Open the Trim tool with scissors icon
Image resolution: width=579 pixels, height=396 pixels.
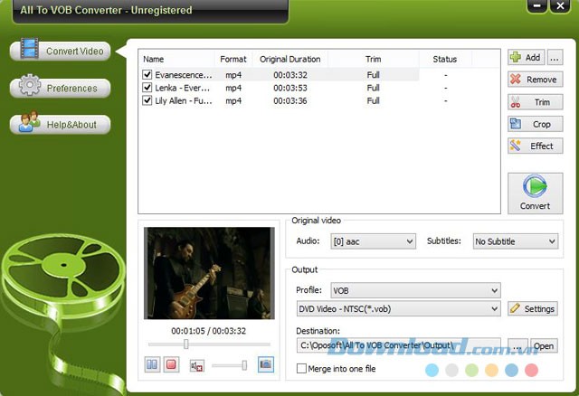coord(535,102)
